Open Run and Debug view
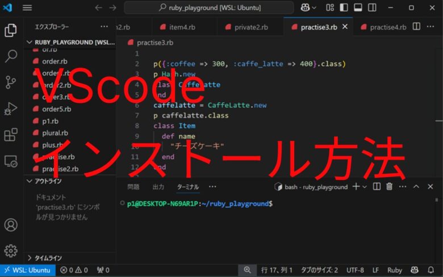Viewport: 443px width, 277px height. point(11,109)
